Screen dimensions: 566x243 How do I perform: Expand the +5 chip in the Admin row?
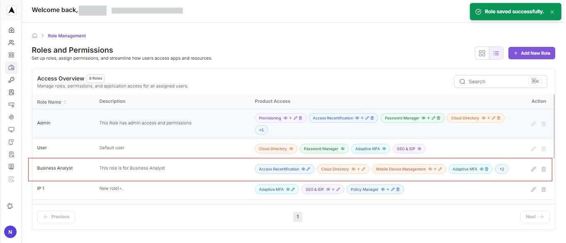pos(261,130)
